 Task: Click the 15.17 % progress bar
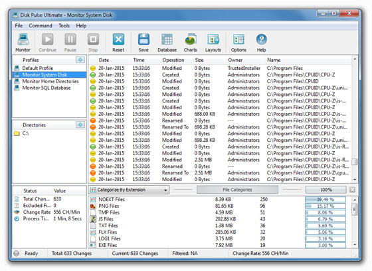tap(325, 206)
